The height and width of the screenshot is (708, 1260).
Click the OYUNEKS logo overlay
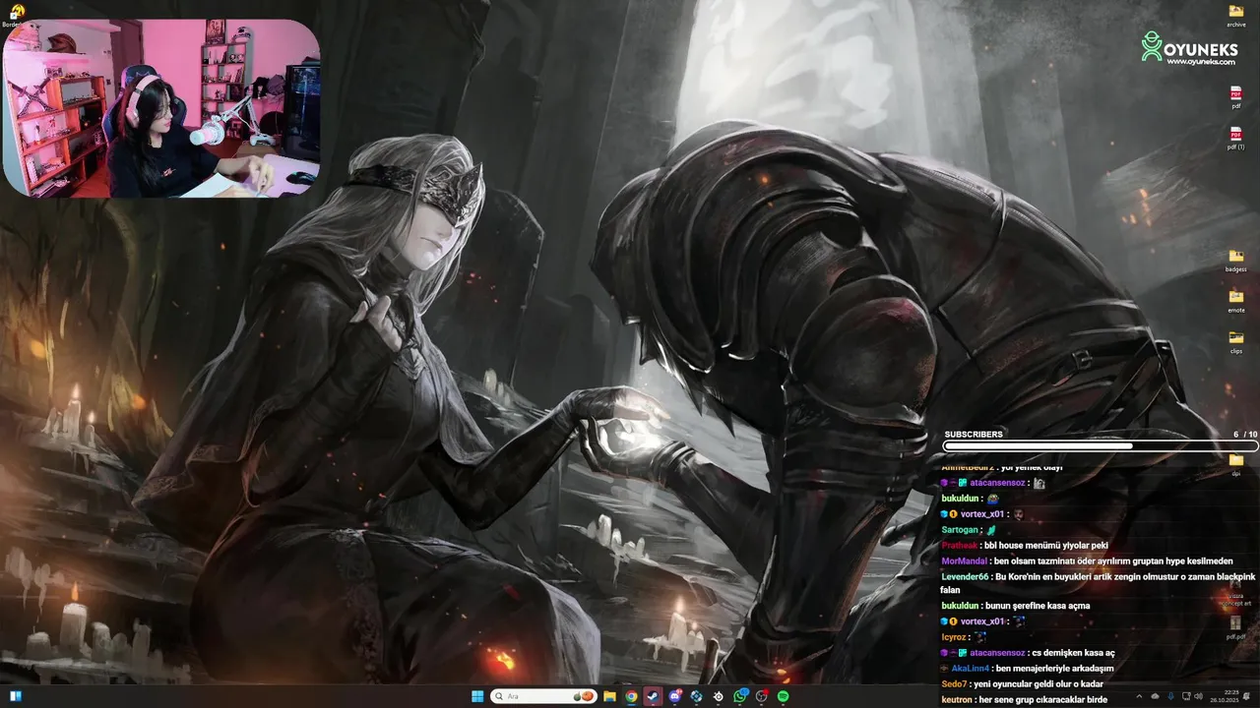(1188, 47)
